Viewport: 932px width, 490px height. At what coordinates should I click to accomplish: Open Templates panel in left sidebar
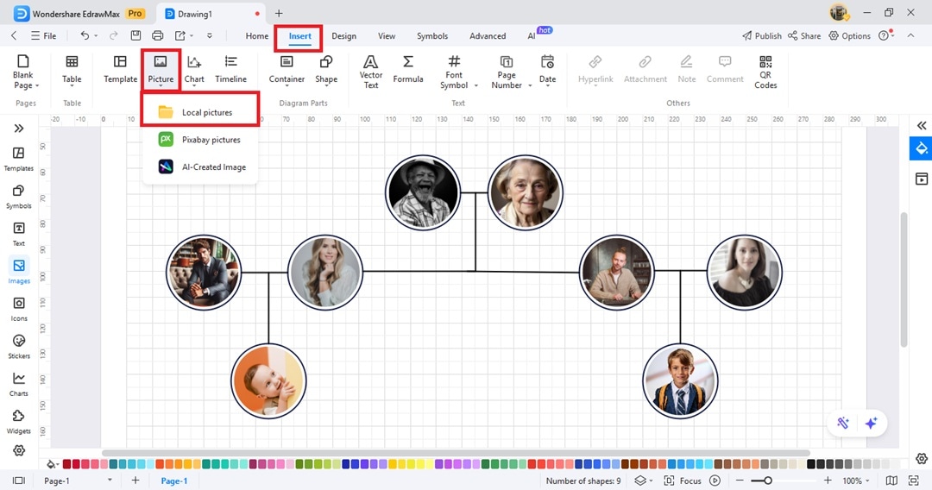point(18,160)
